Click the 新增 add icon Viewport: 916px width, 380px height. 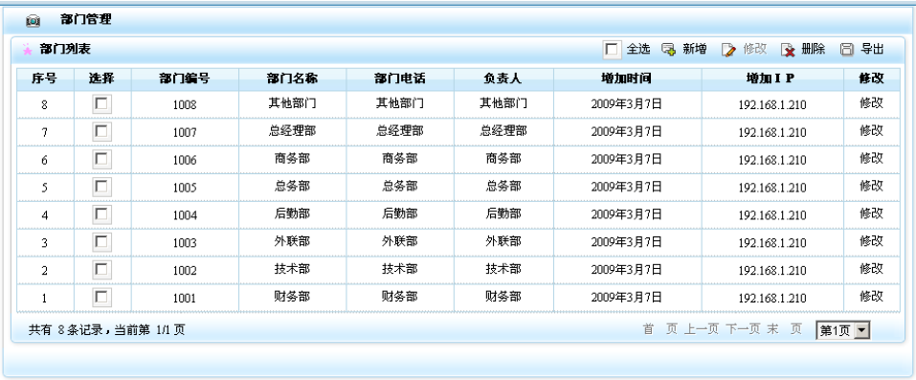click(668, 50)
